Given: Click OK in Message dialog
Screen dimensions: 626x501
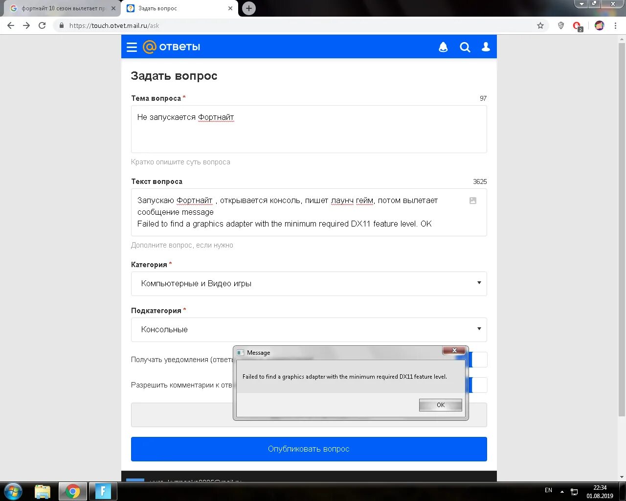Looking at the screenshot, I should tap(441, 405).
